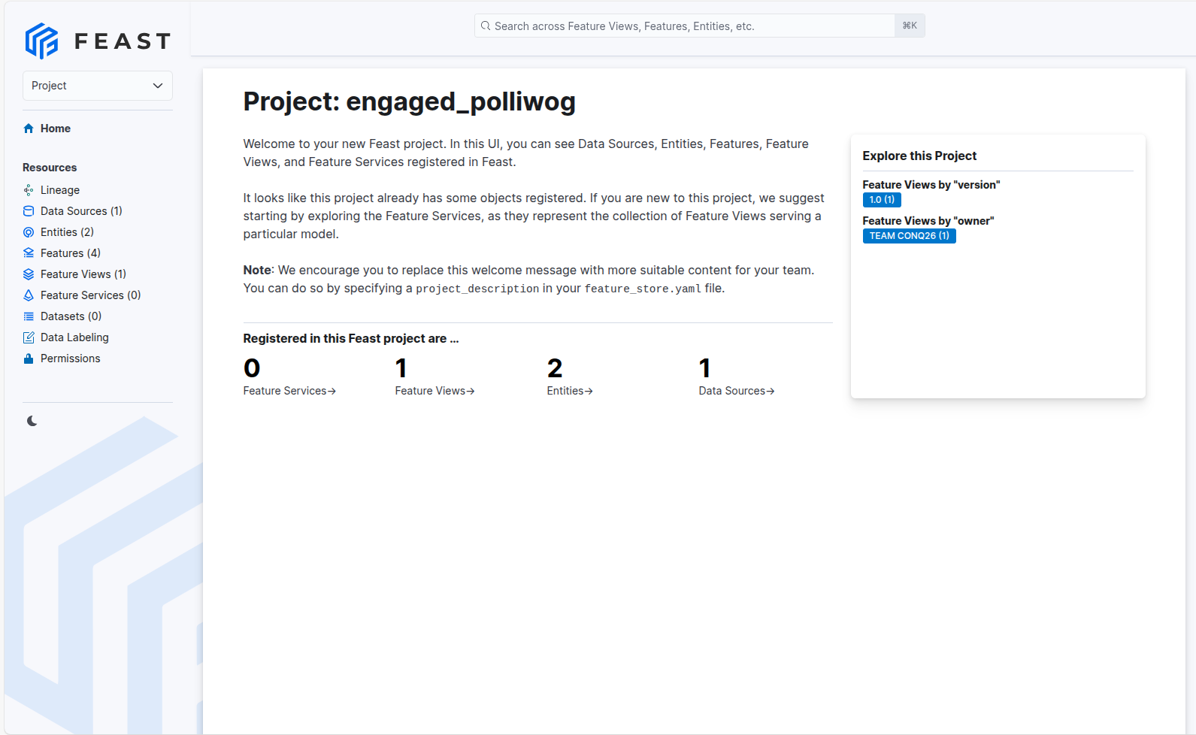The image size is (1196, 735).
Task: Follow the Feature Services arrow link
Action: (x=289, y=391)
